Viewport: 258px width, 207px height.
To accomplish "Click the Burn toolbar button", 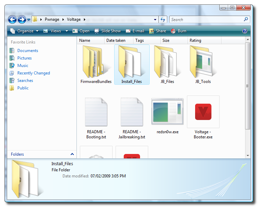I will point(179,31).
